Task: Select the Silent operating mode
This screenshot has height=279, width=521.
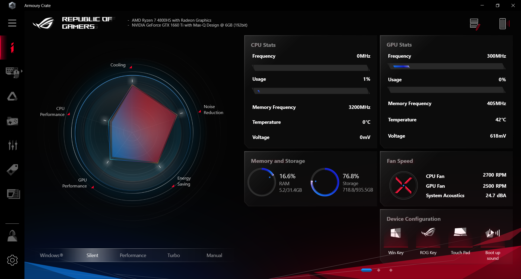Action: tap(92, 255)
